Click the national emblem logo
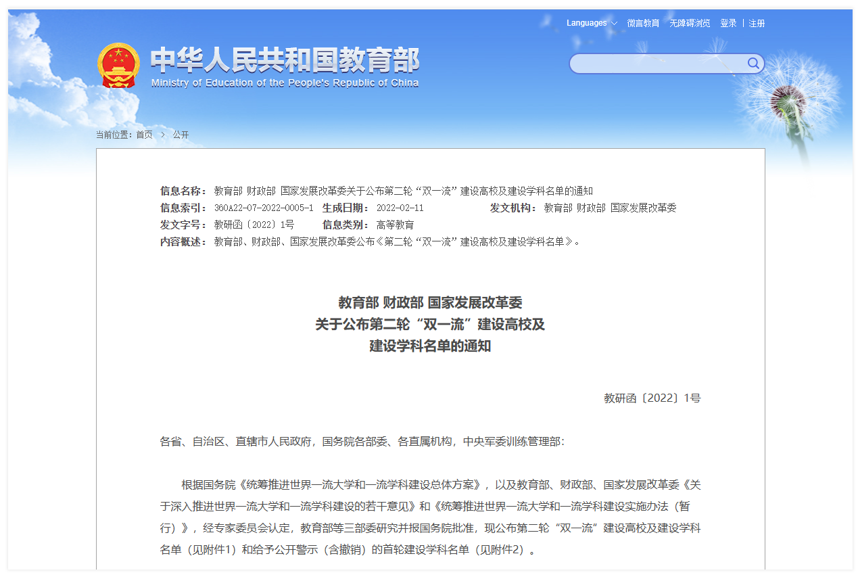 pyautogui.click(x=118, y=66)
